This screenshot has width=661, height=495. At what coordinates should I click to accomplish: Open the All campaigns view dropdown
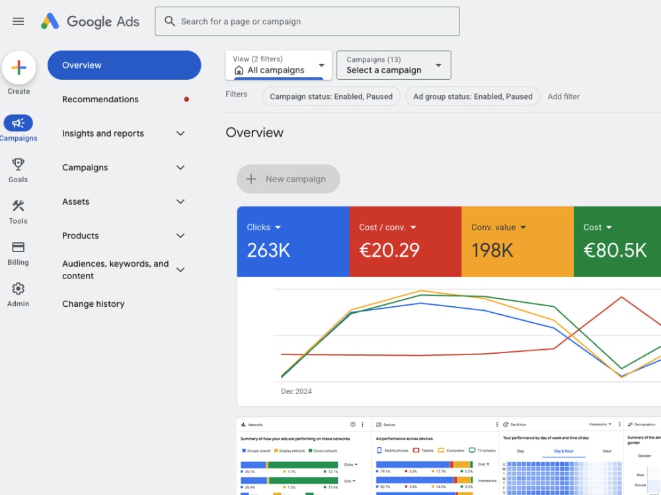[279, 65]
